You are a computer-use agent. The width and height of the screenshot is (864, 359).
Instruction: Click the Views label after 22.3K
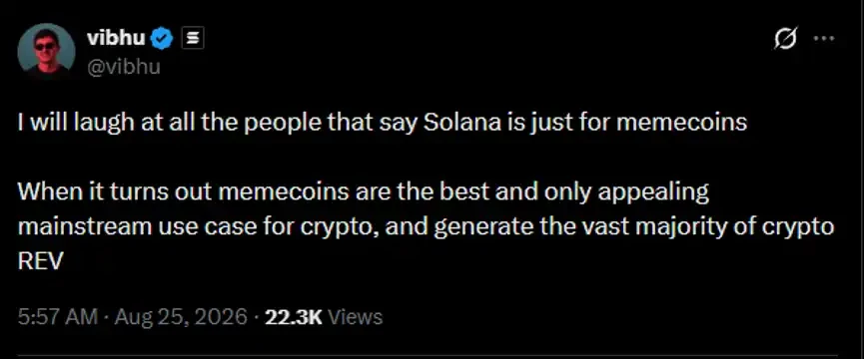pos(355,317)
